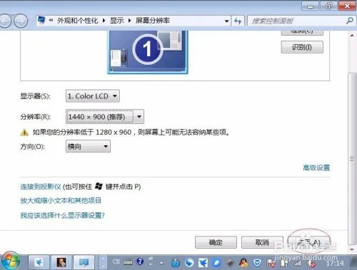The image size is (357, 270).
Task: Expand the double chevron before 外观和个性化
Action: pyautogui.click(x=51, y=21)
